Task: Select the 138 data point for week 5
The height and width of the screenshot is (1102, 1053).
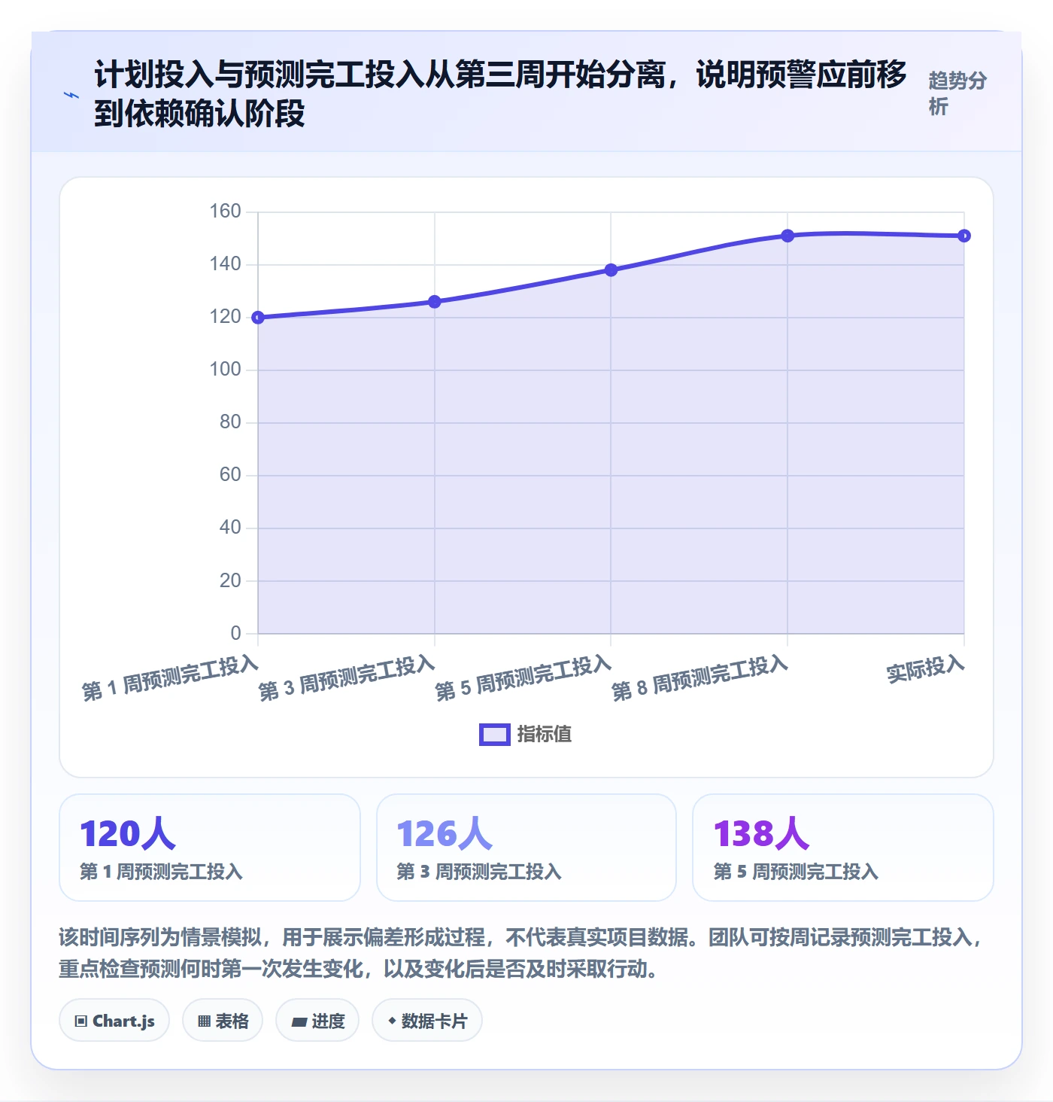Action: tap(611, 270)
